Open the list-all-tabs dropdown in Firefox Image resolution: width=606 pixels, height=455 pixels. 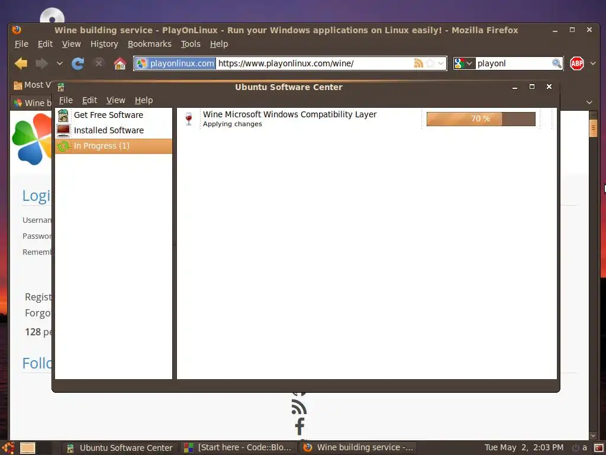coord(589,102)
